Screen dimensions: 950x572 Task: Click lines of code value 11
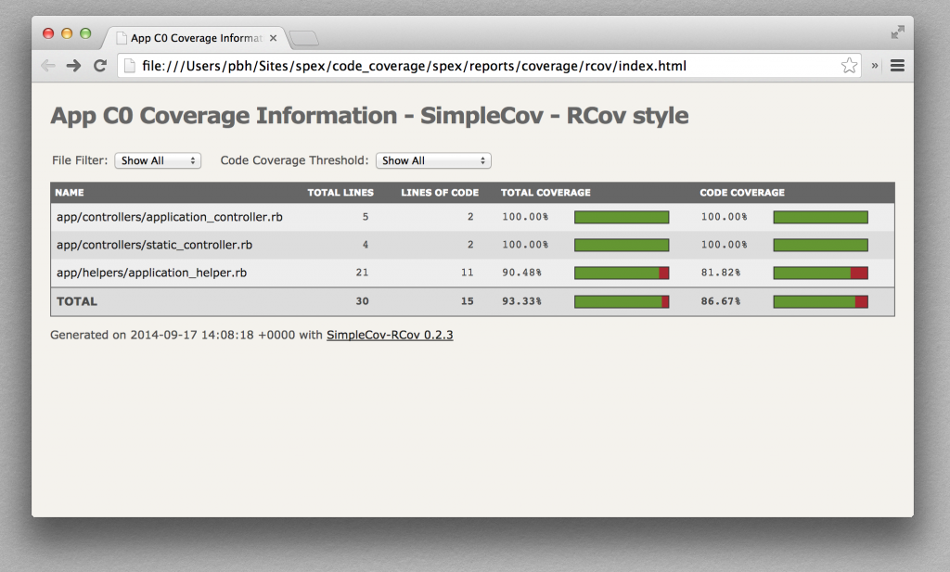pyautogui.click(x=467, y=273)
